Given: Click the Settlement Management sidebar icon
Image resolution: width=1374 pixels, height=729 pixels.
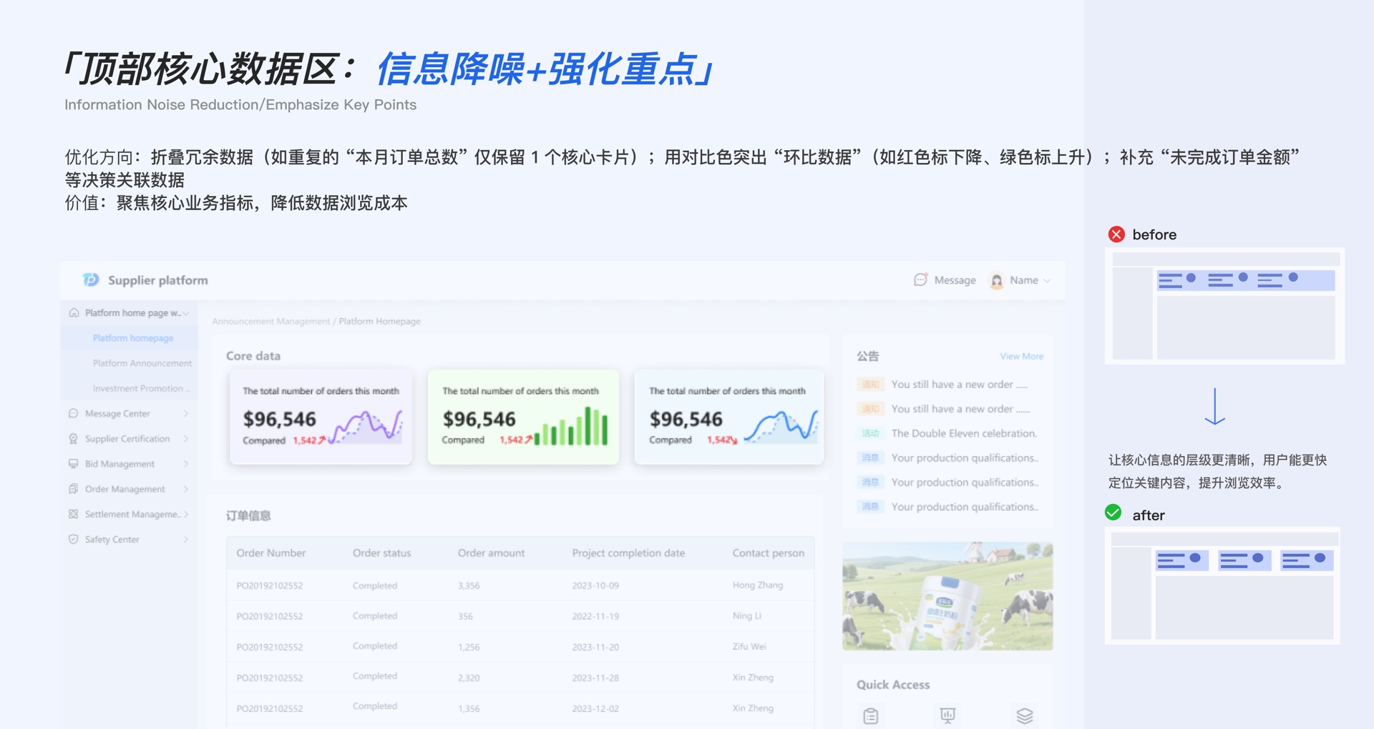Looking at the screenshot, I should click(73, 514).
